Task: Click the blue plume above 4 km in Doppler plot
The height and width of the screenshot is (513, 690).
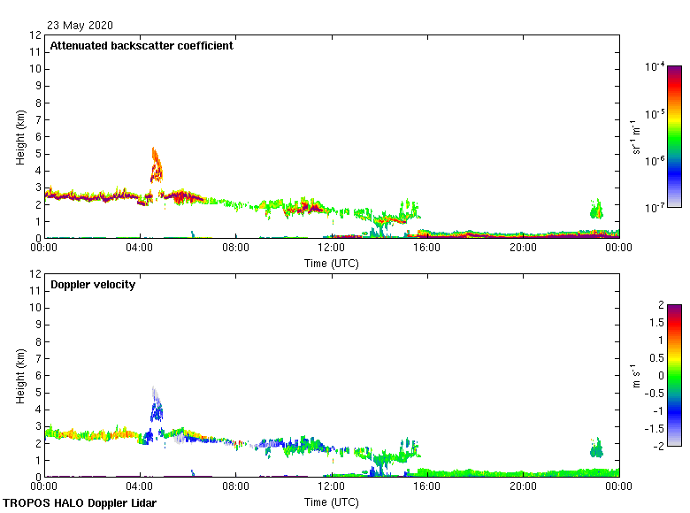Action: coord(157,409)
